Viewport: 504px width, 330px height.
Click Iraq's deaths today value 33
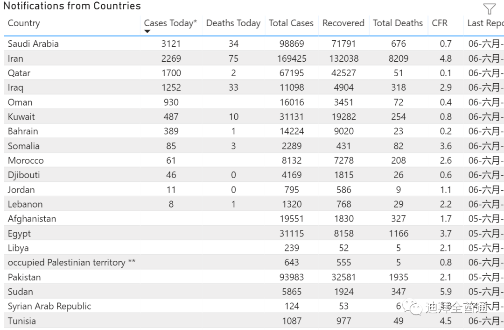(x=233, y=87)
